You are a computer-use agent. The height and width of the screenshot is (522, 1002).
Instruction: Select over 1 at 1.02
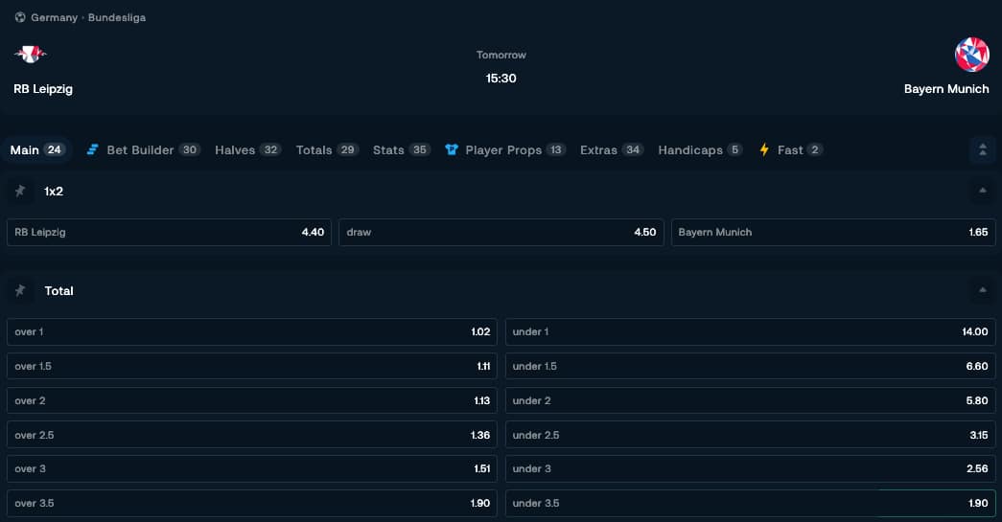tap(252, 331)
